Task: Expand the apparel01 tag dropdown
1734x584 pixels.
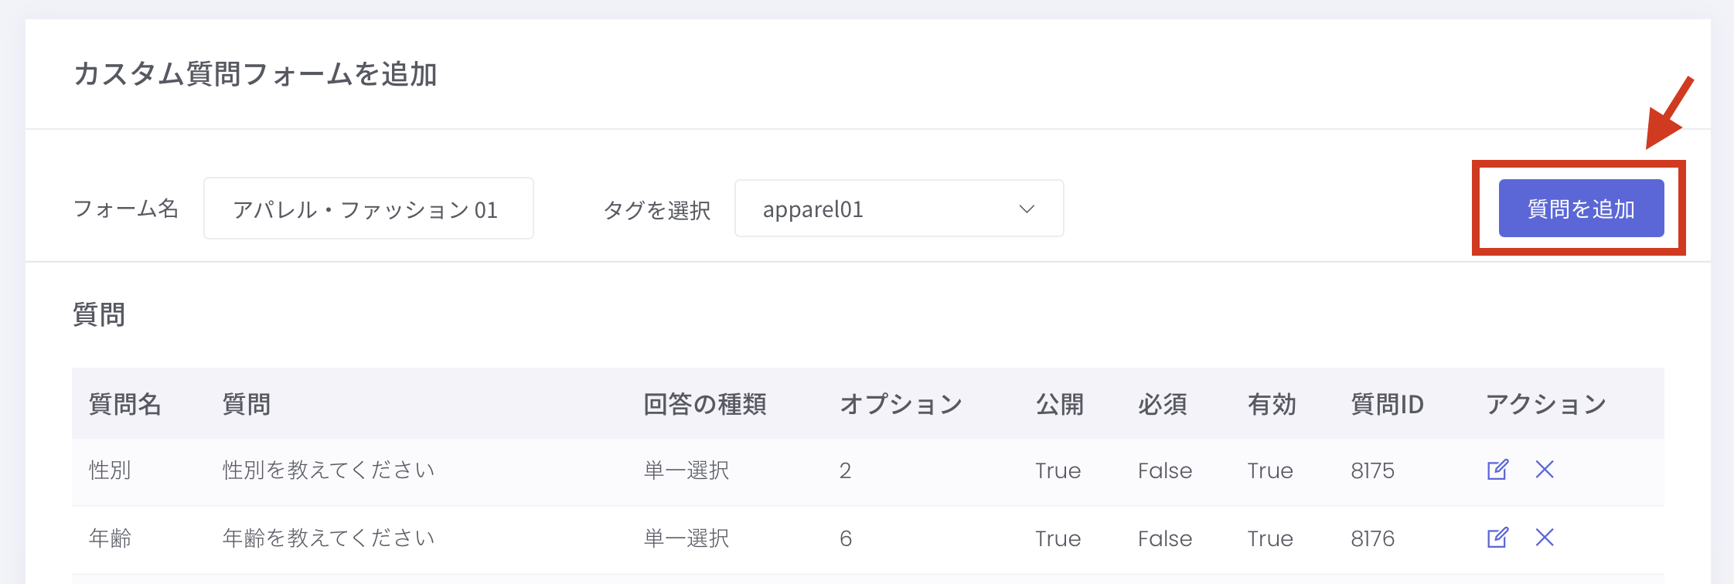Action: 898,209
